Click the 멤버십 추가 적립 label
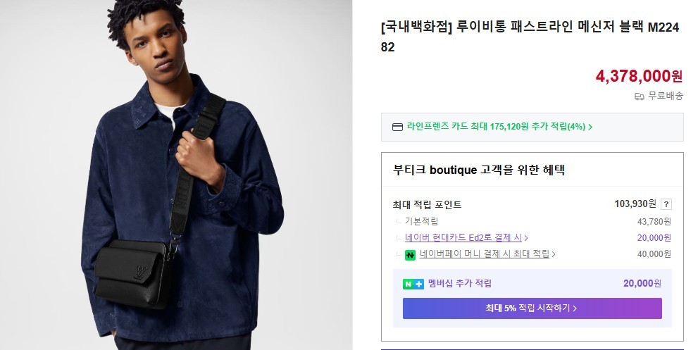This screenshot has height=350, width=698. [459, 284]
